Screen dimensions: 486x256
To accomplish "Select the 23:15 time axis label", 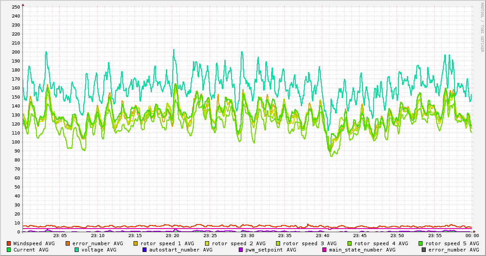I will pos(135,236).
